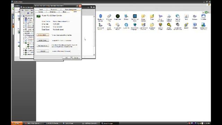This screenshot has height=125, width=222.
Task: Collapse the expanded Network adapters node
Action: coord(24,43)
